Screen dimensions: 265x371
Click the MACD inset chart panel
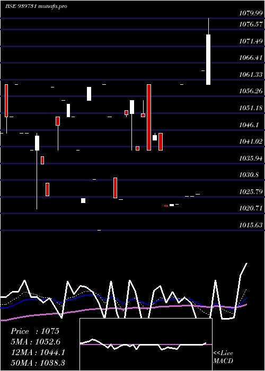pos(146,344)
